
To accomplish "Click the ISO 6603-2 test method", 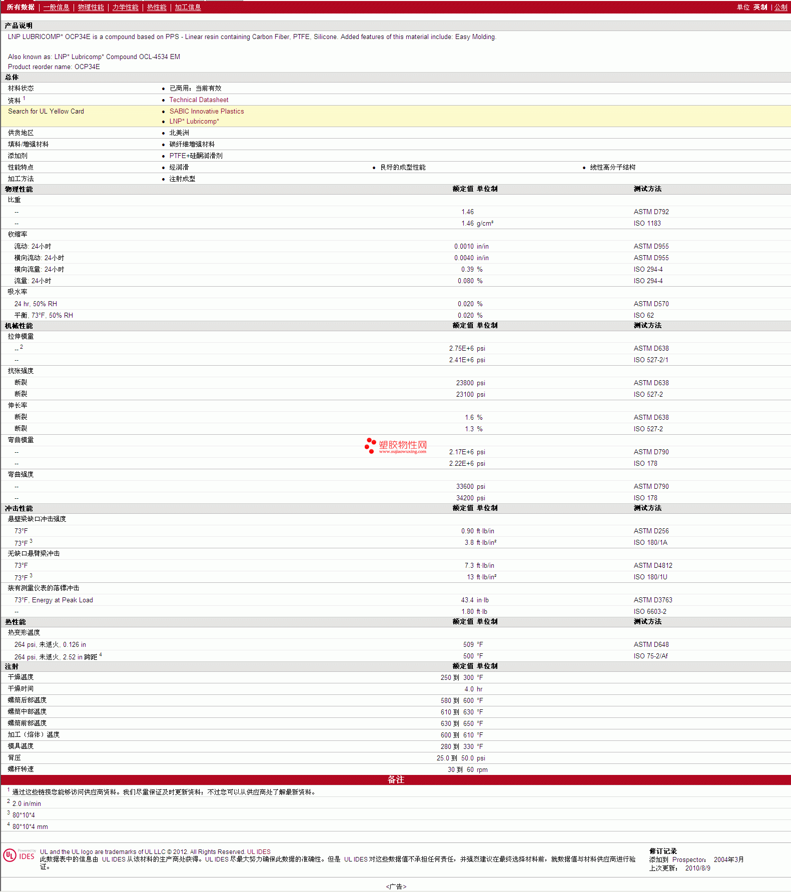I will coord(650,612).
